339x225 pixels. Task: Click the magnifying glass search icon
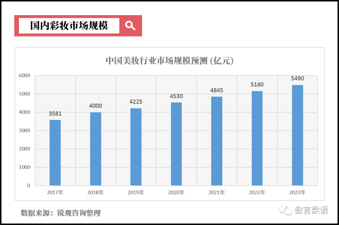click(130, 26)
